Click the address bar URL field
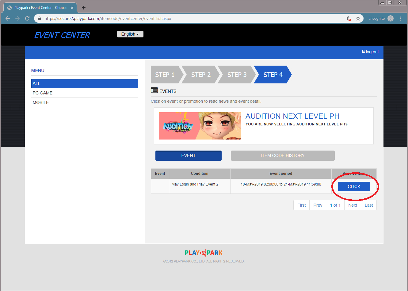The image size is (408, 291). [x=184, y=18]
